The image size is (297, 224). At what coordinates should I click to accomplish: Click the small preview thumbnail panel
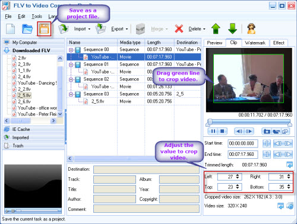[x=33, y=186]
